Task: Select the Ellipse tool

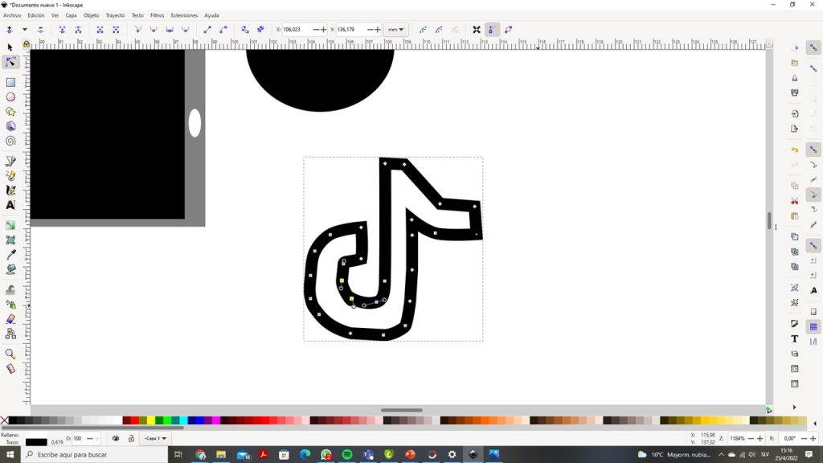Action: tap(10, 97)
